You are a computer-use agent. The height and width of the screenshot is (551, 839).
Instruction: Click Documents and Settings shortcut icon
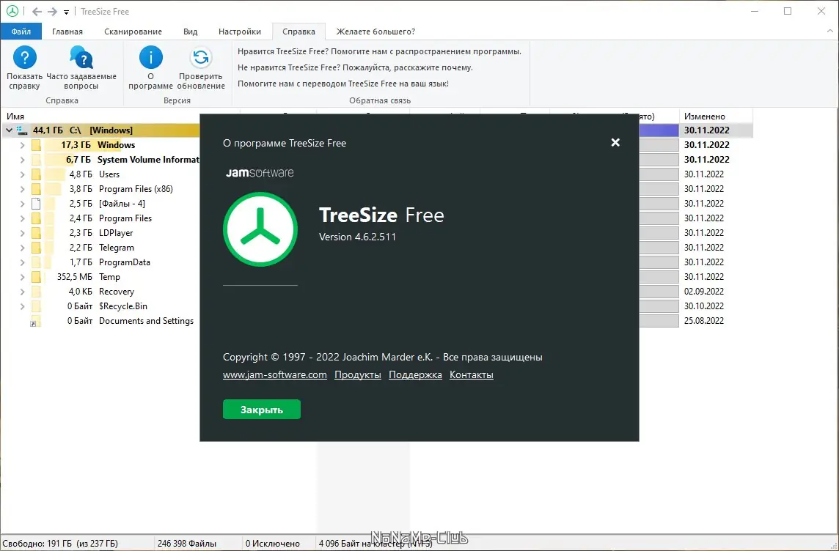(36, 321)
